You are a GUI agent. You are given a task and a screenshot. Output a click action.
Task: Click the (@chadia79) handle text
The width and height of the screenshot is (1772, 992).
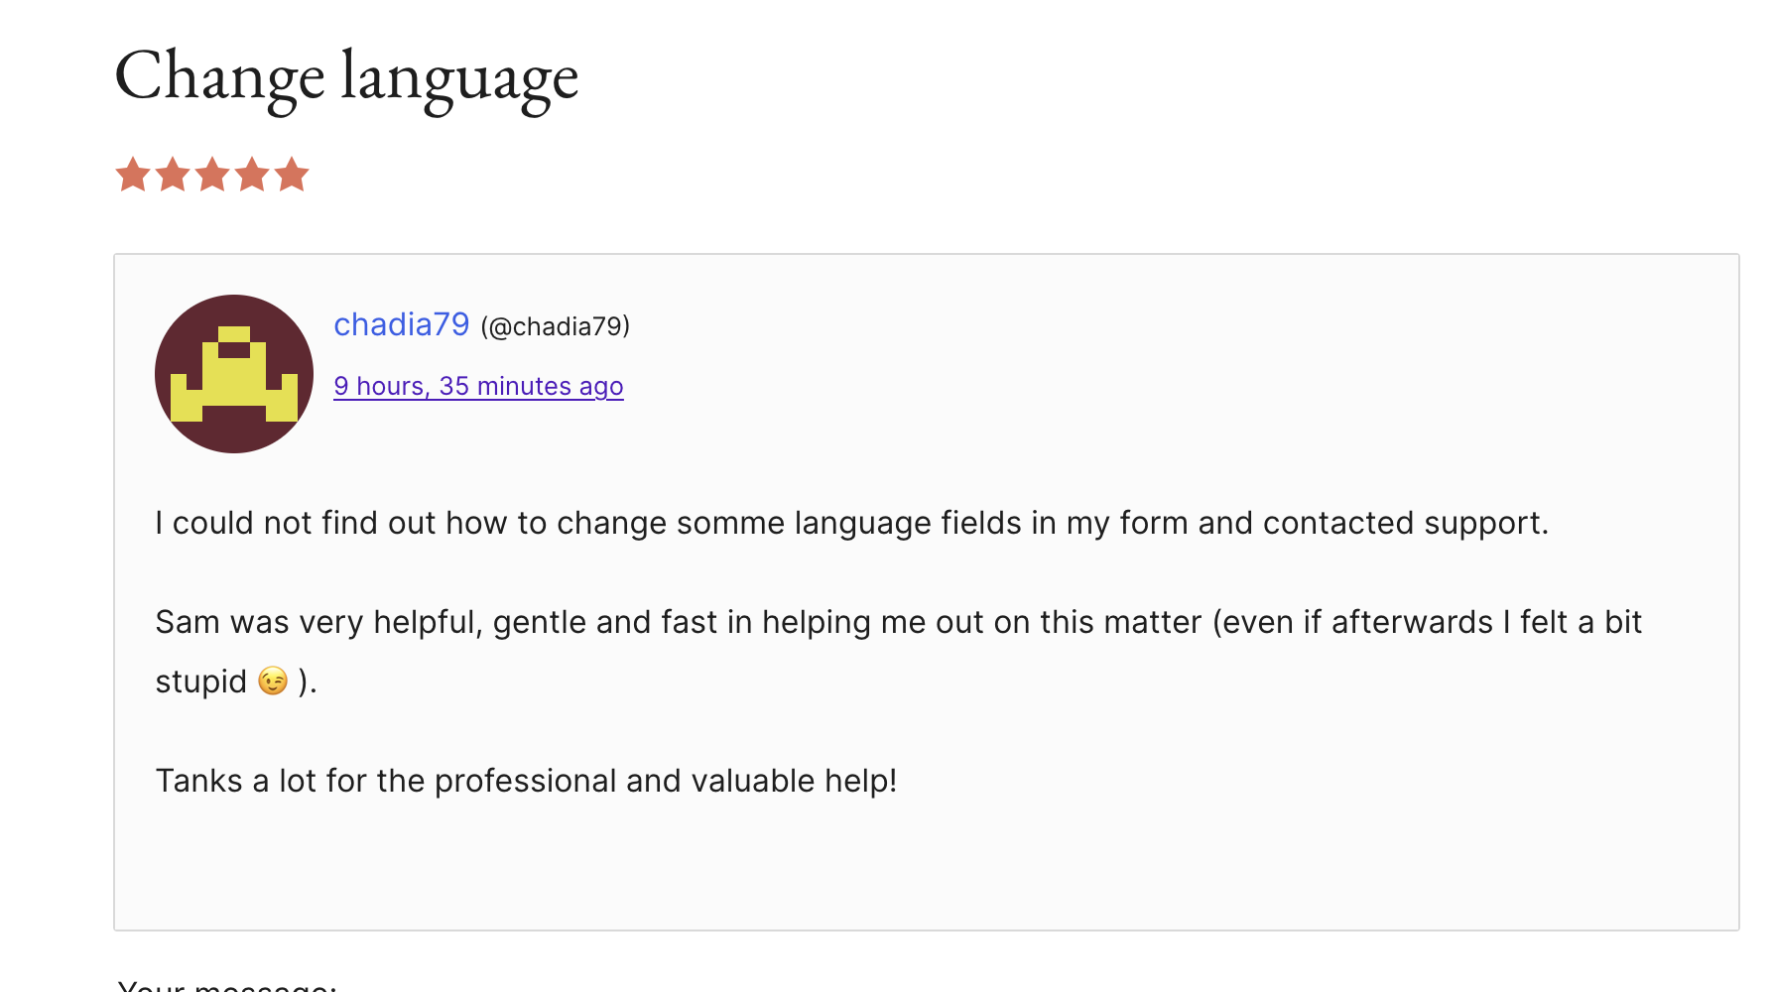(556, 326)
